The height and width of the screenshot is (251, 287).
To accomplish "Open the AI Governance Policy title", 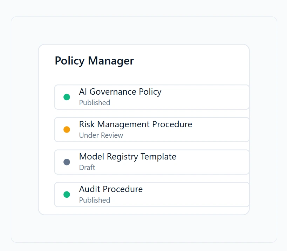I will tap(120, 92).
